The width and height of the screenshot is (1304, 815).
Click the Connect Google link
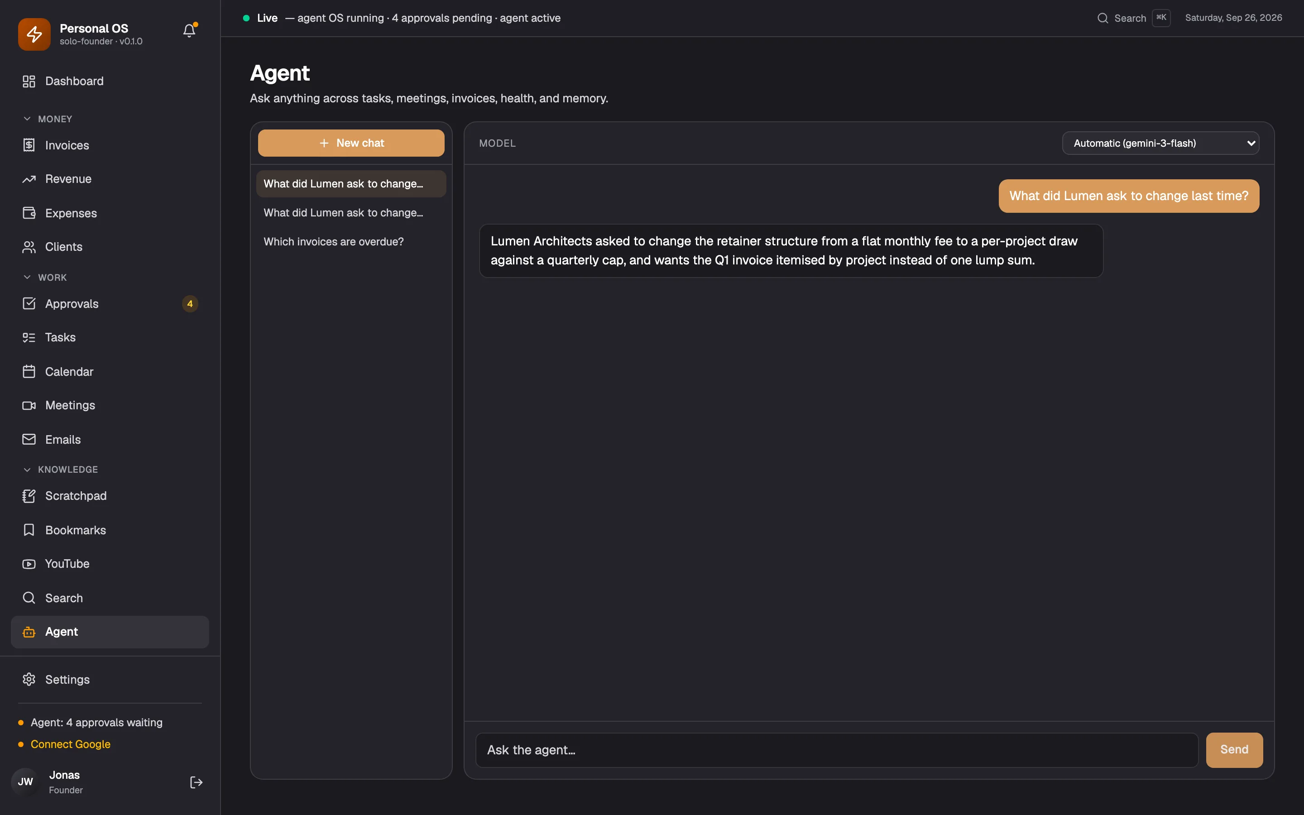click(71, 744)
